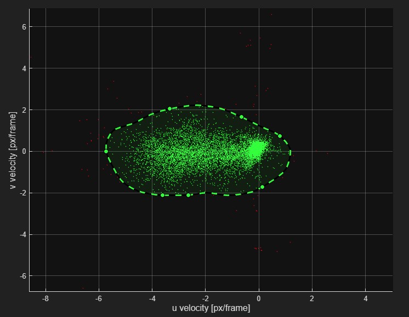409x317 pixels.
Task: Click the '-4' tick label on the u axis
Action: tap(152, 298)
